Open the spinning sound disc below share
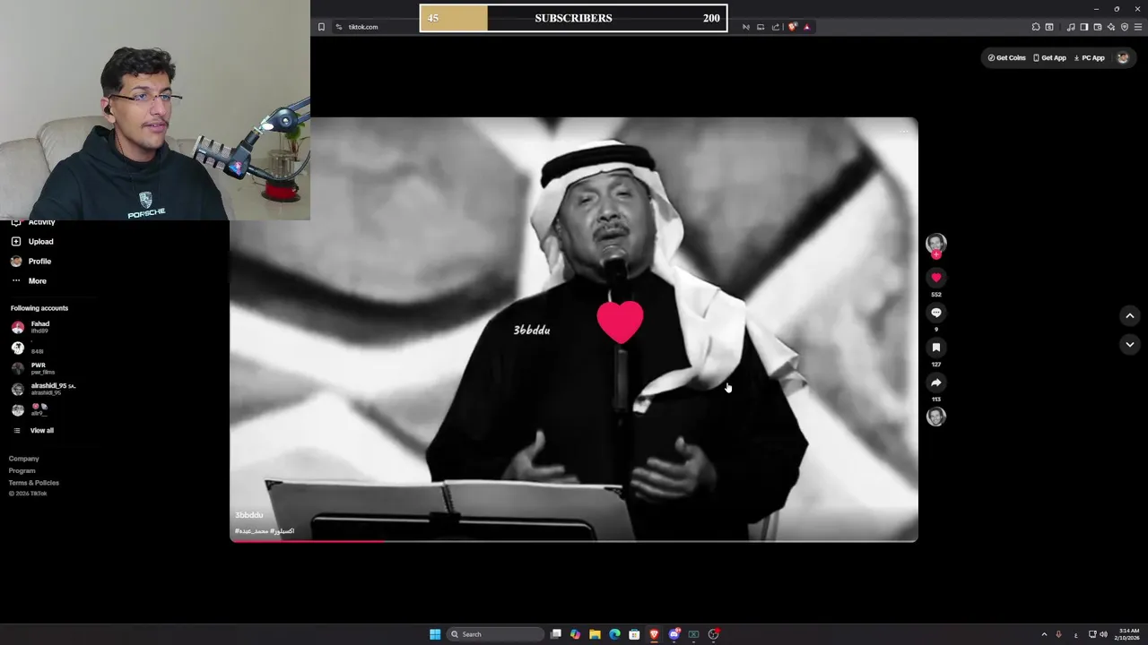 coord(935,417)
